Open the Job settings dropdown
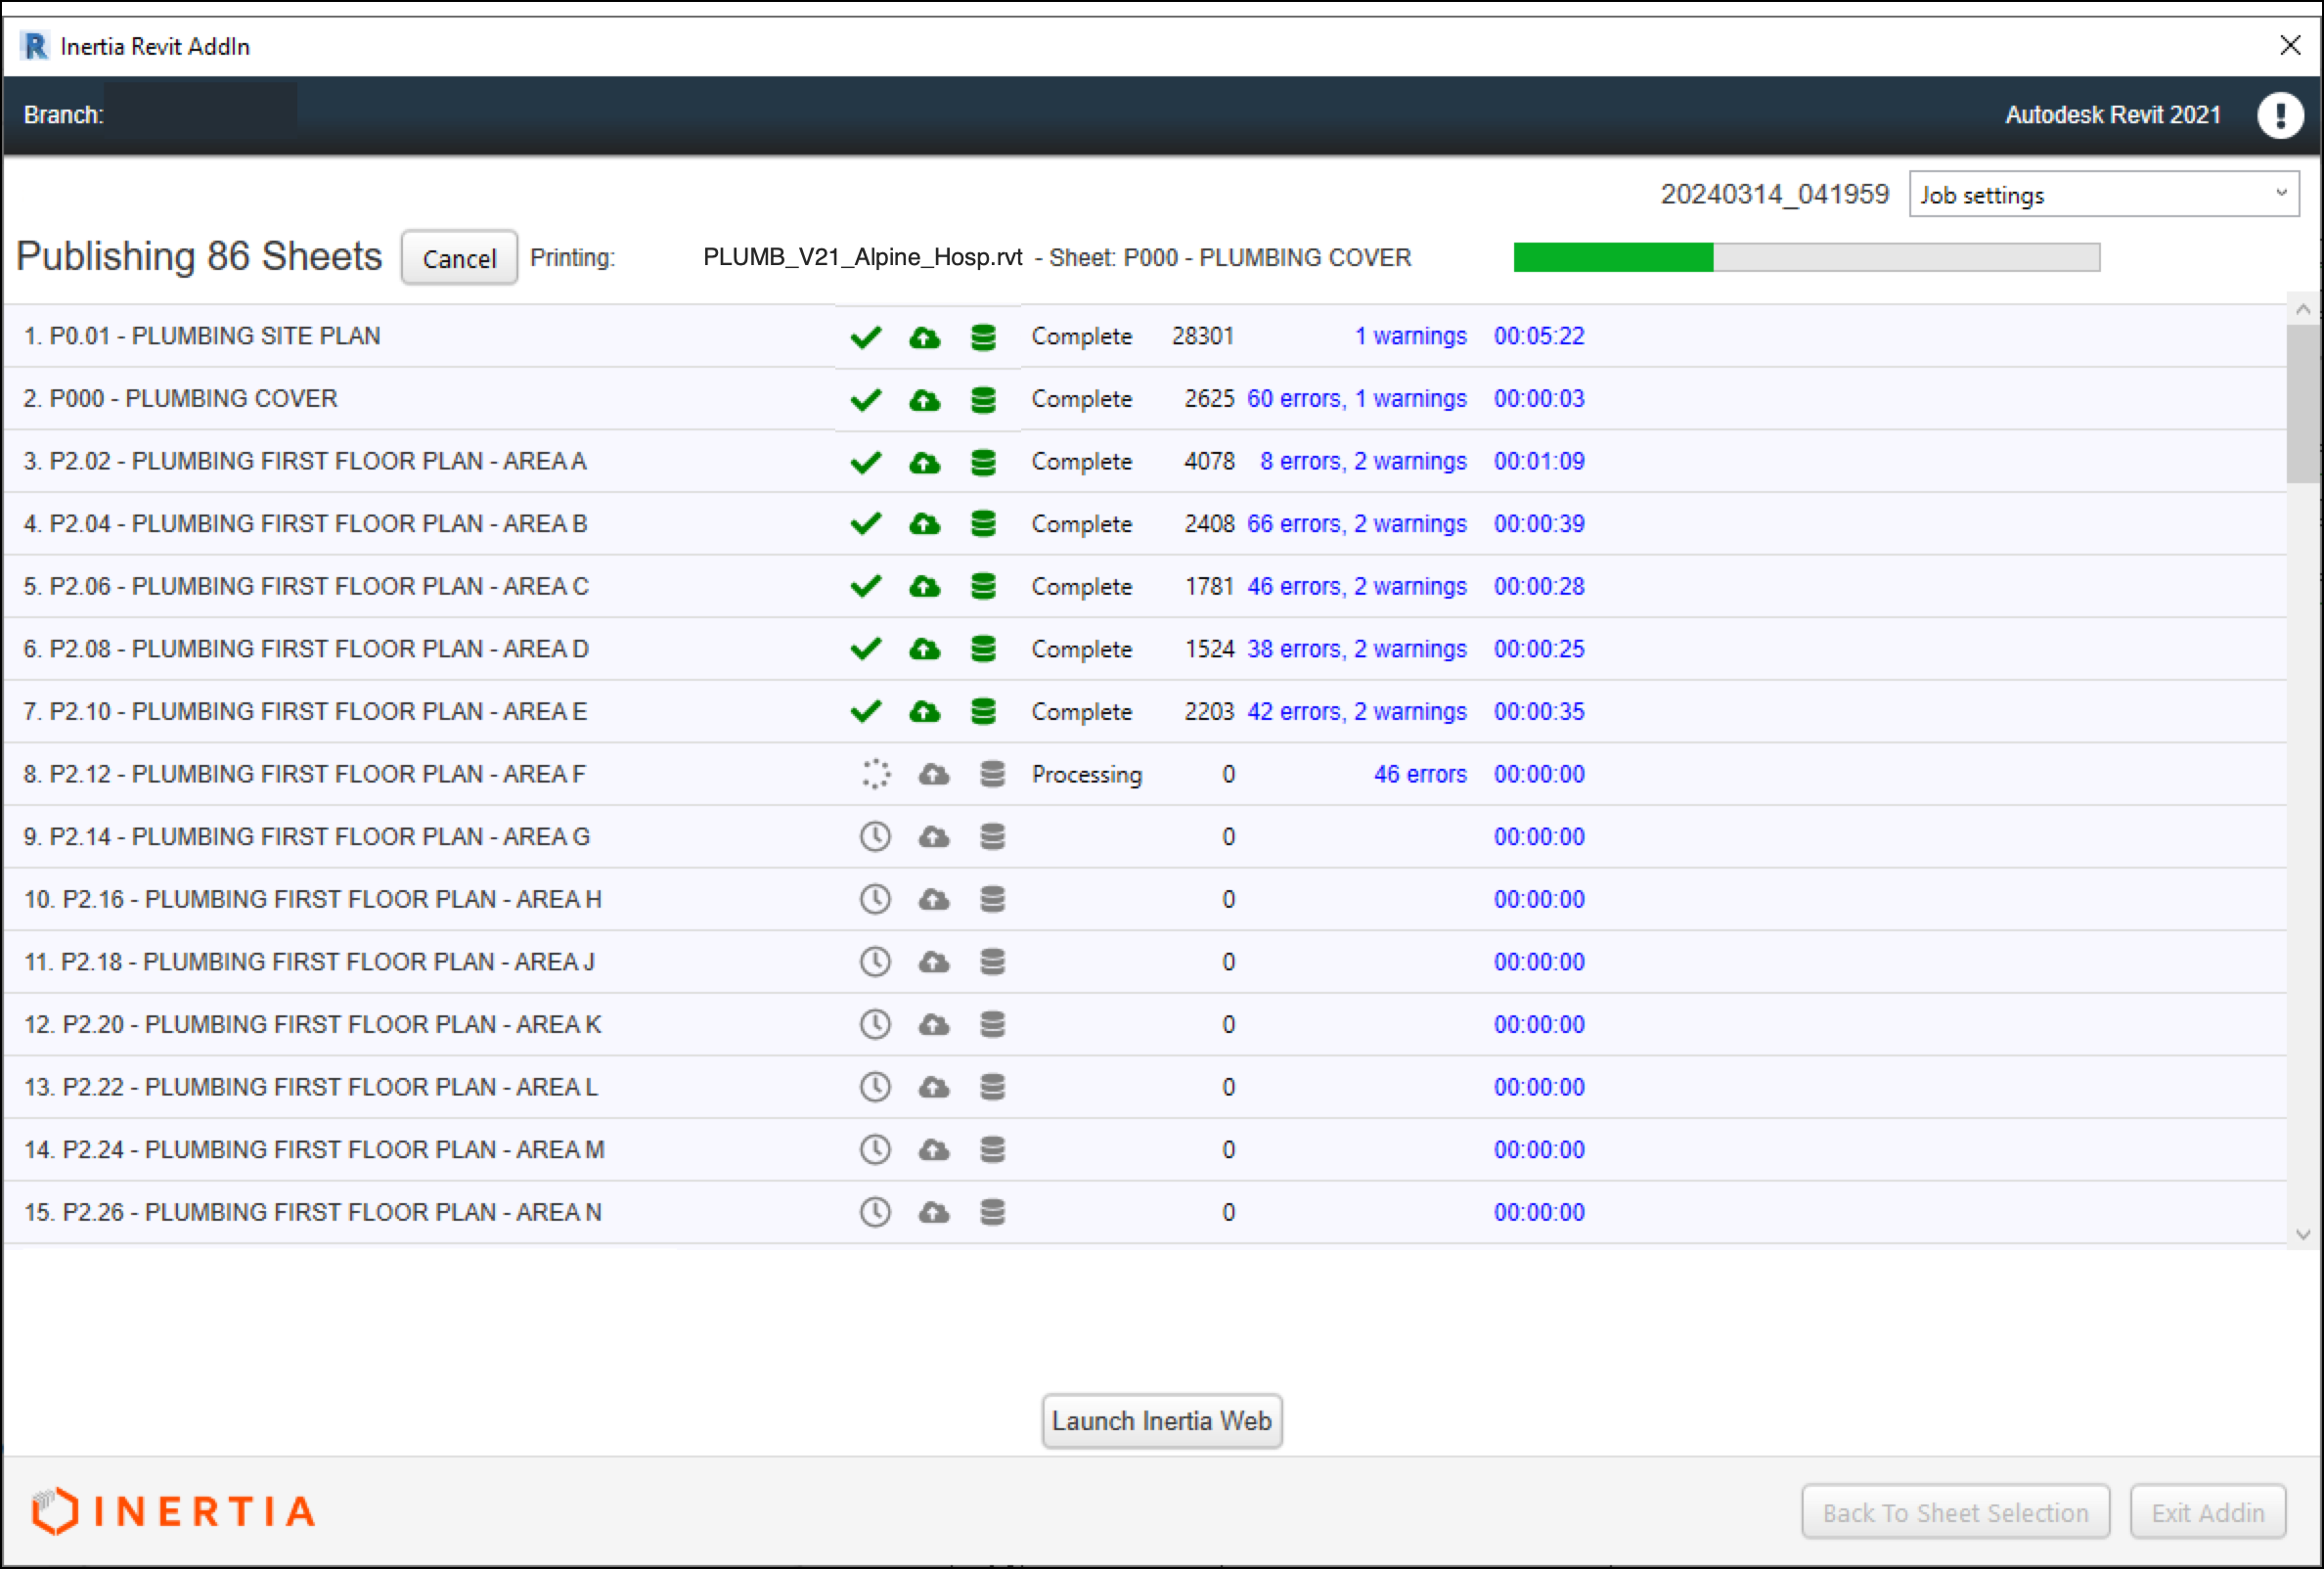The width and height of the screenshot is (2324, 1569). (2103, 194)
